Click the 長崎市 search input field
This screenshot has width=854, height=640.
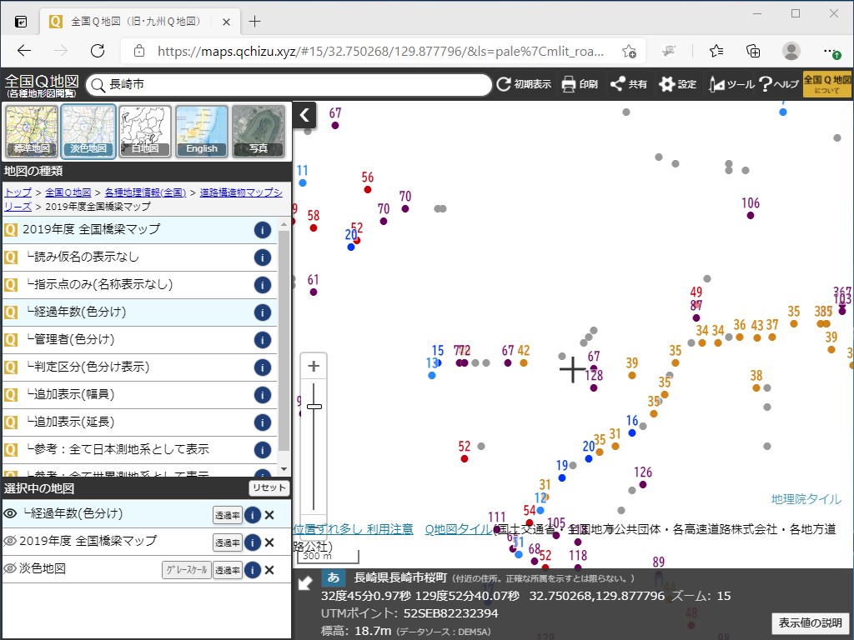pos(250,84)
